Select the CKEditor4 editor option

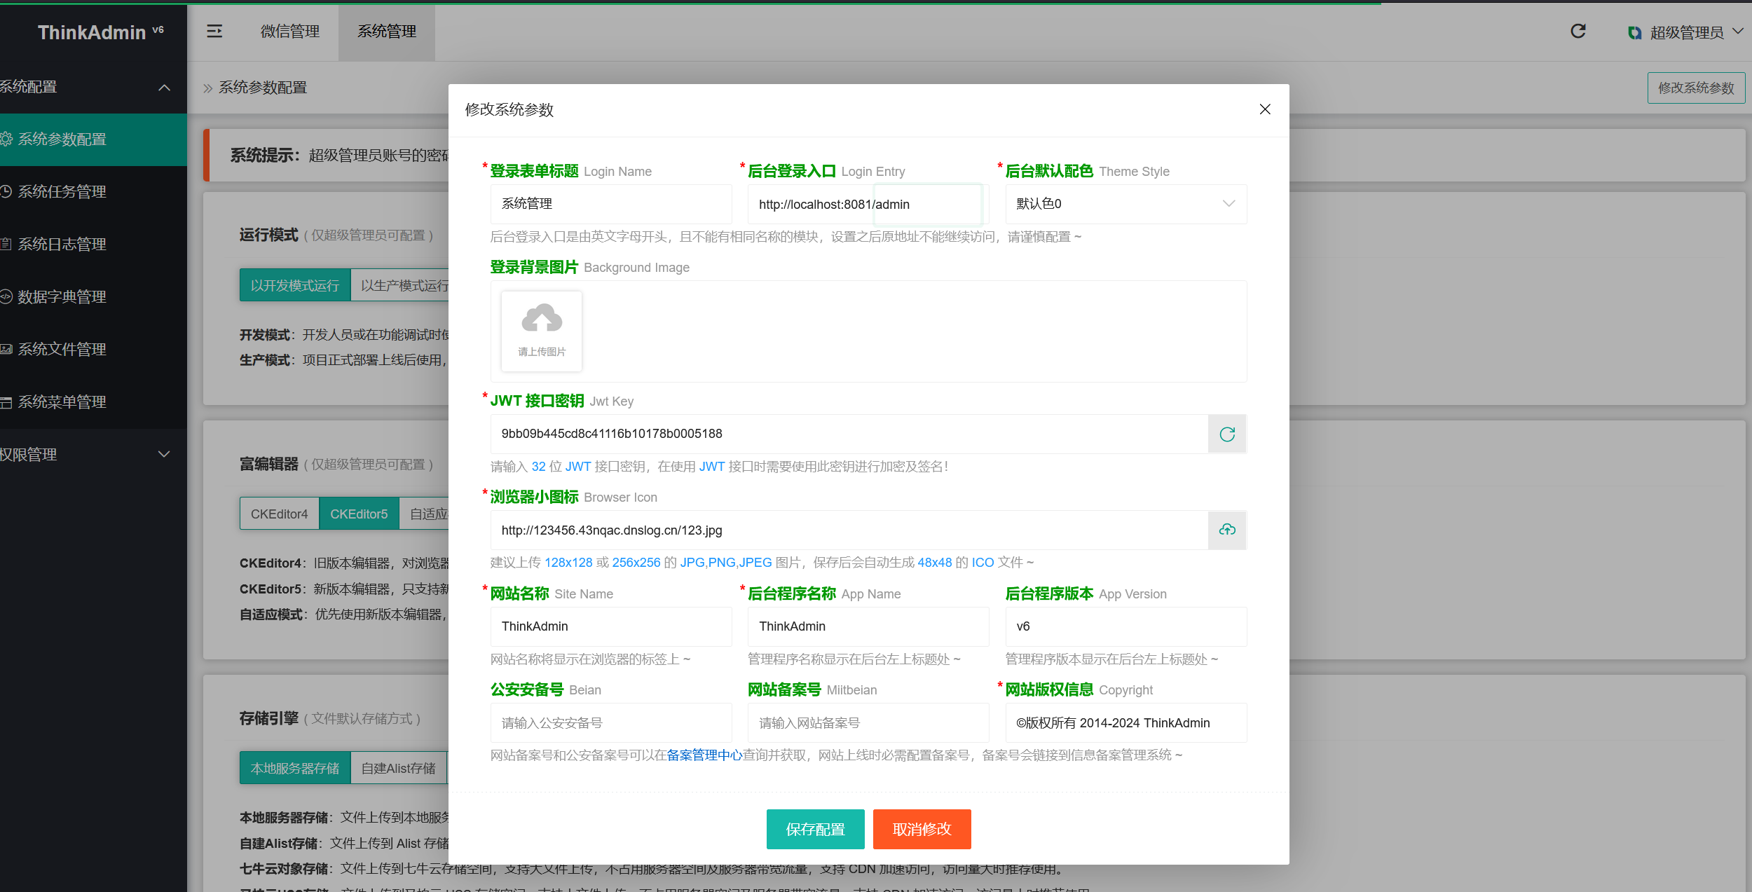279,513
